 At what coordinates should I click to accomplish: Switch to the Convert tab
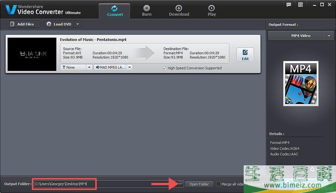coord(114,11)
